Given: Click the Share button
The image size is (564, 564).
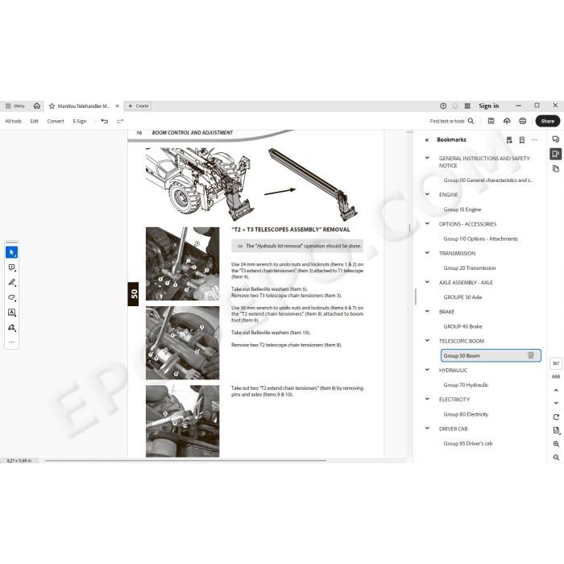Looking at the screenshot, I should 547,121.
